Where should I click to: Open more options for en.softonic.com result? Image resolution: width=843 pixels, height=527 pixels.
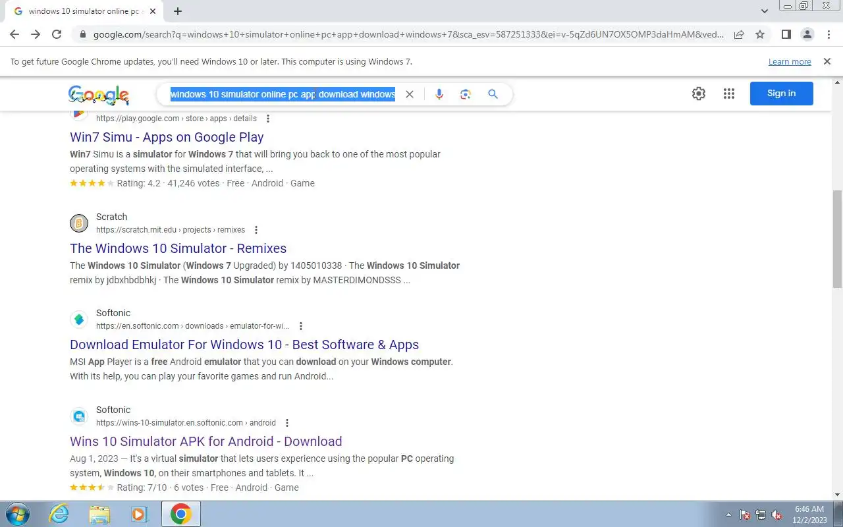pos(301,326)
